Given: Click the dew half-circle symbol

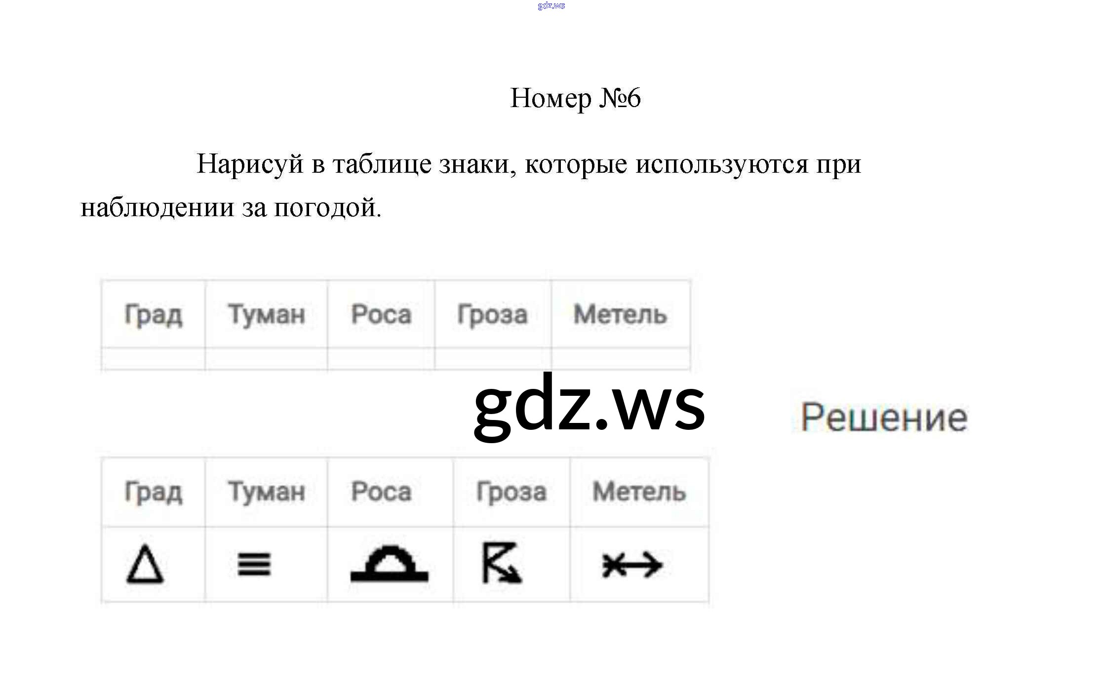Looking at the screenshot, I should pos(390,565).
